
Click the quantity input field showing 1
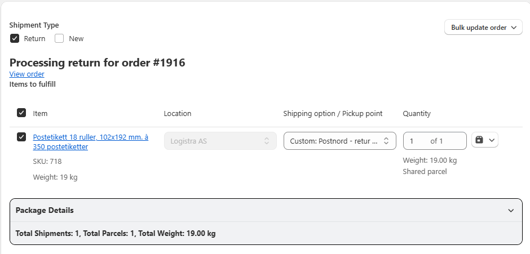tap(417, 141)
